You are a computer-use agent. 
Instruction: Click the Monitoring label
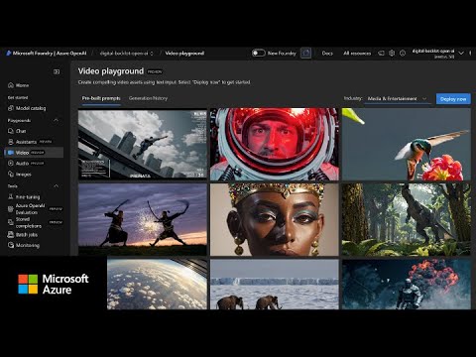click(x=28, y=245)
